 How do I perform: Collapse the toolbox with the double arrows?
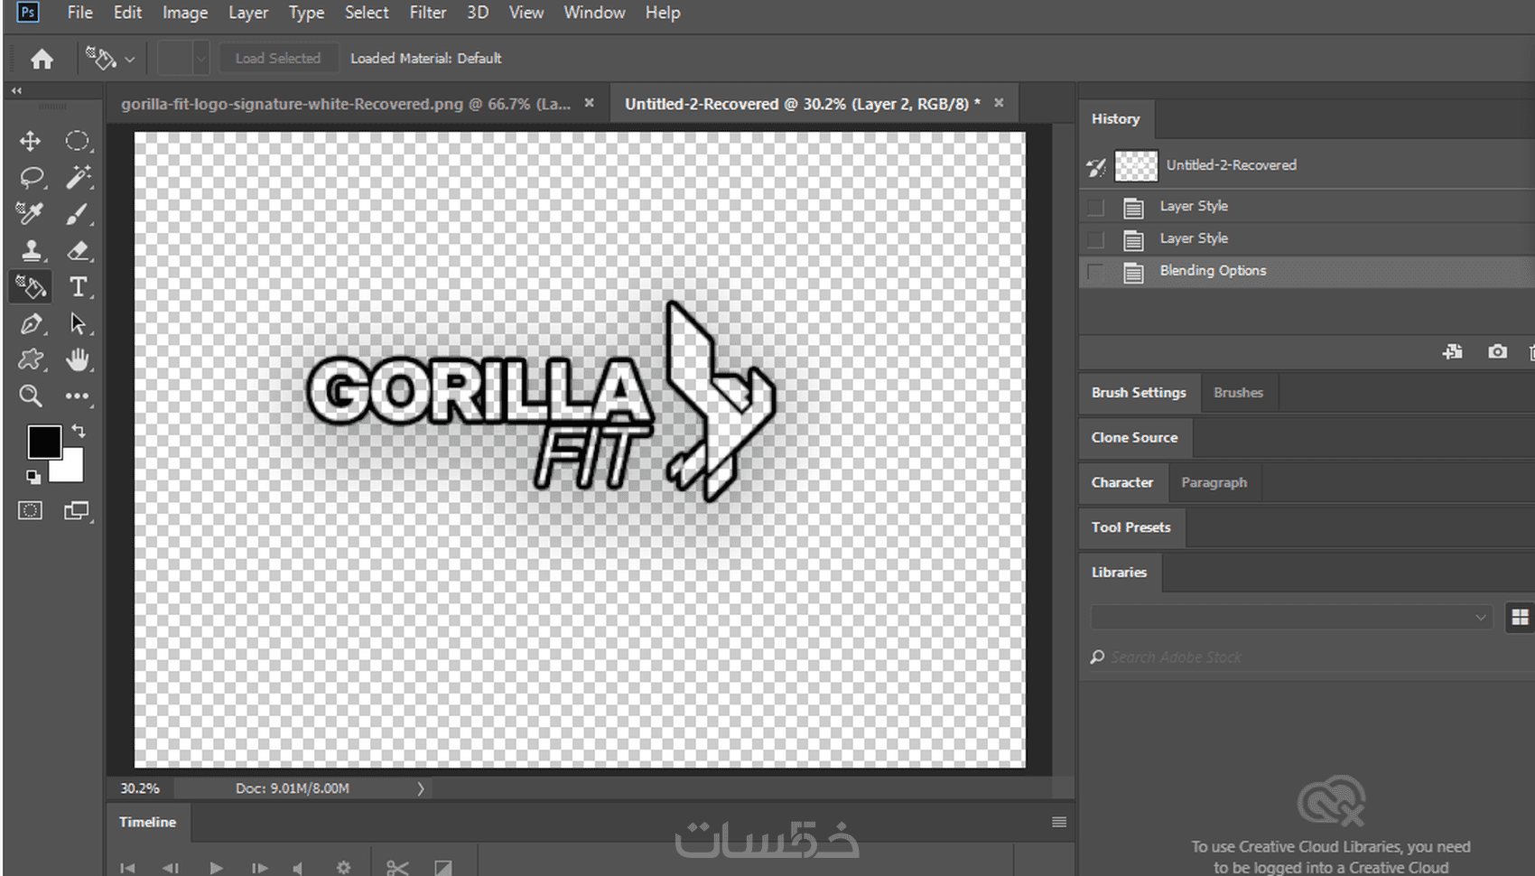click(x=16, y=90)
